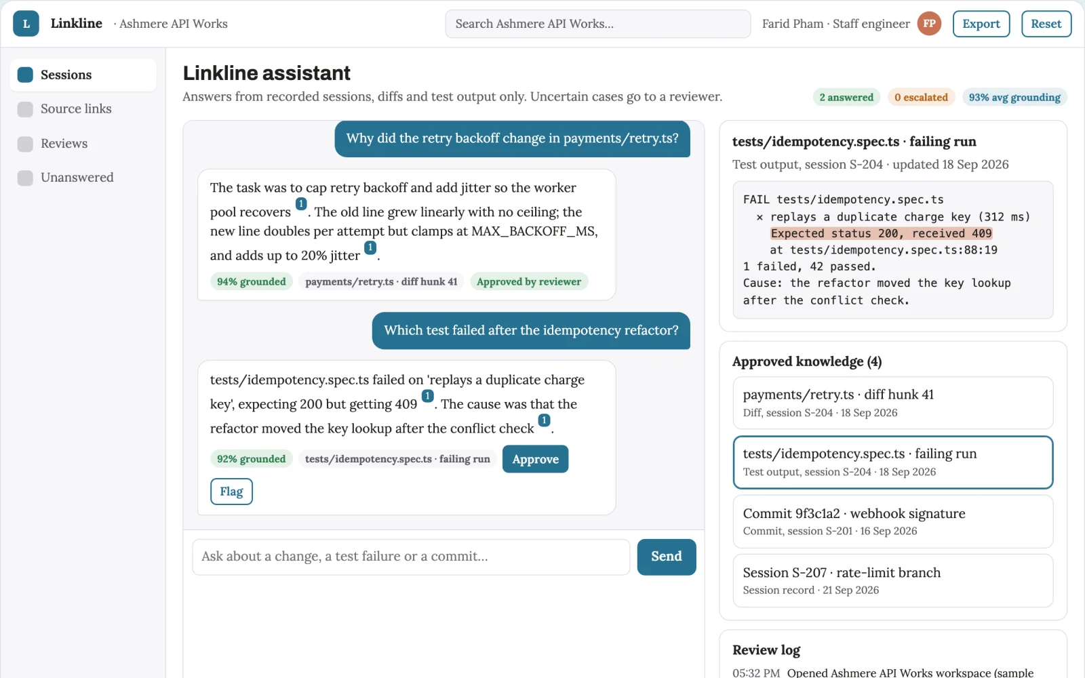
Task: Open the FP user avatar
Action: point(929,24)
